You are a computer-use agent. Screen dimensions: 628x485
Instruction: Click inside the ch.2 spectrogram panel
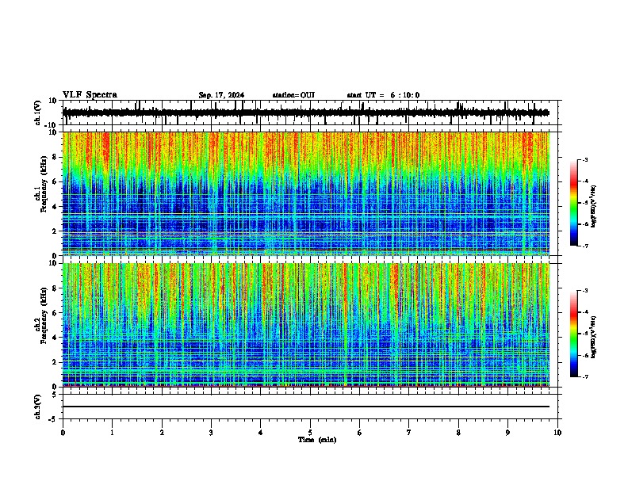pos(306,325)
